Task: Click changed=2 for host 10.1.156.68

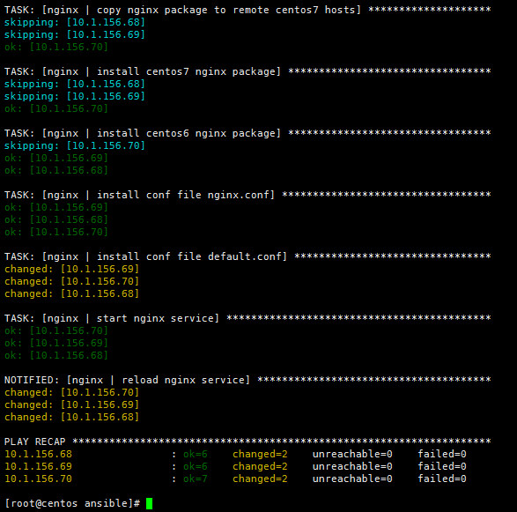Action: coord(260,454)
